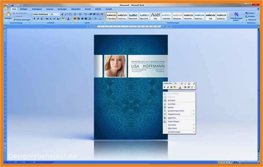
Task: Toggle strikethrough in the ribbon
Action: (47, 19)
